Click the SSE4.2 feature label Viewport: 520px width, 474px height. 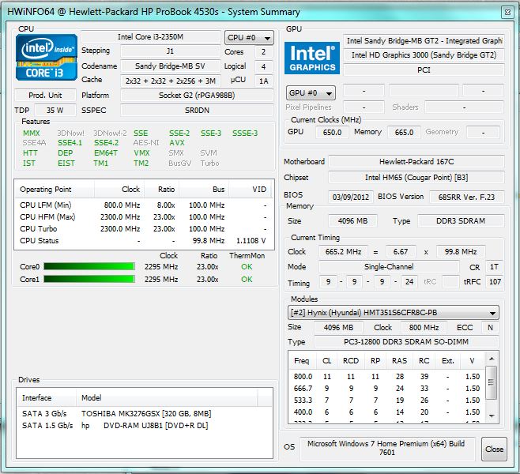pyautogui.click(x=106, y=143)
